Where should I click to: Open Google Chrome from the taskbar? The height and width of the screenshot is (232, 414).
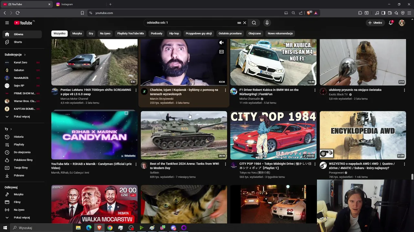(110, 228)
